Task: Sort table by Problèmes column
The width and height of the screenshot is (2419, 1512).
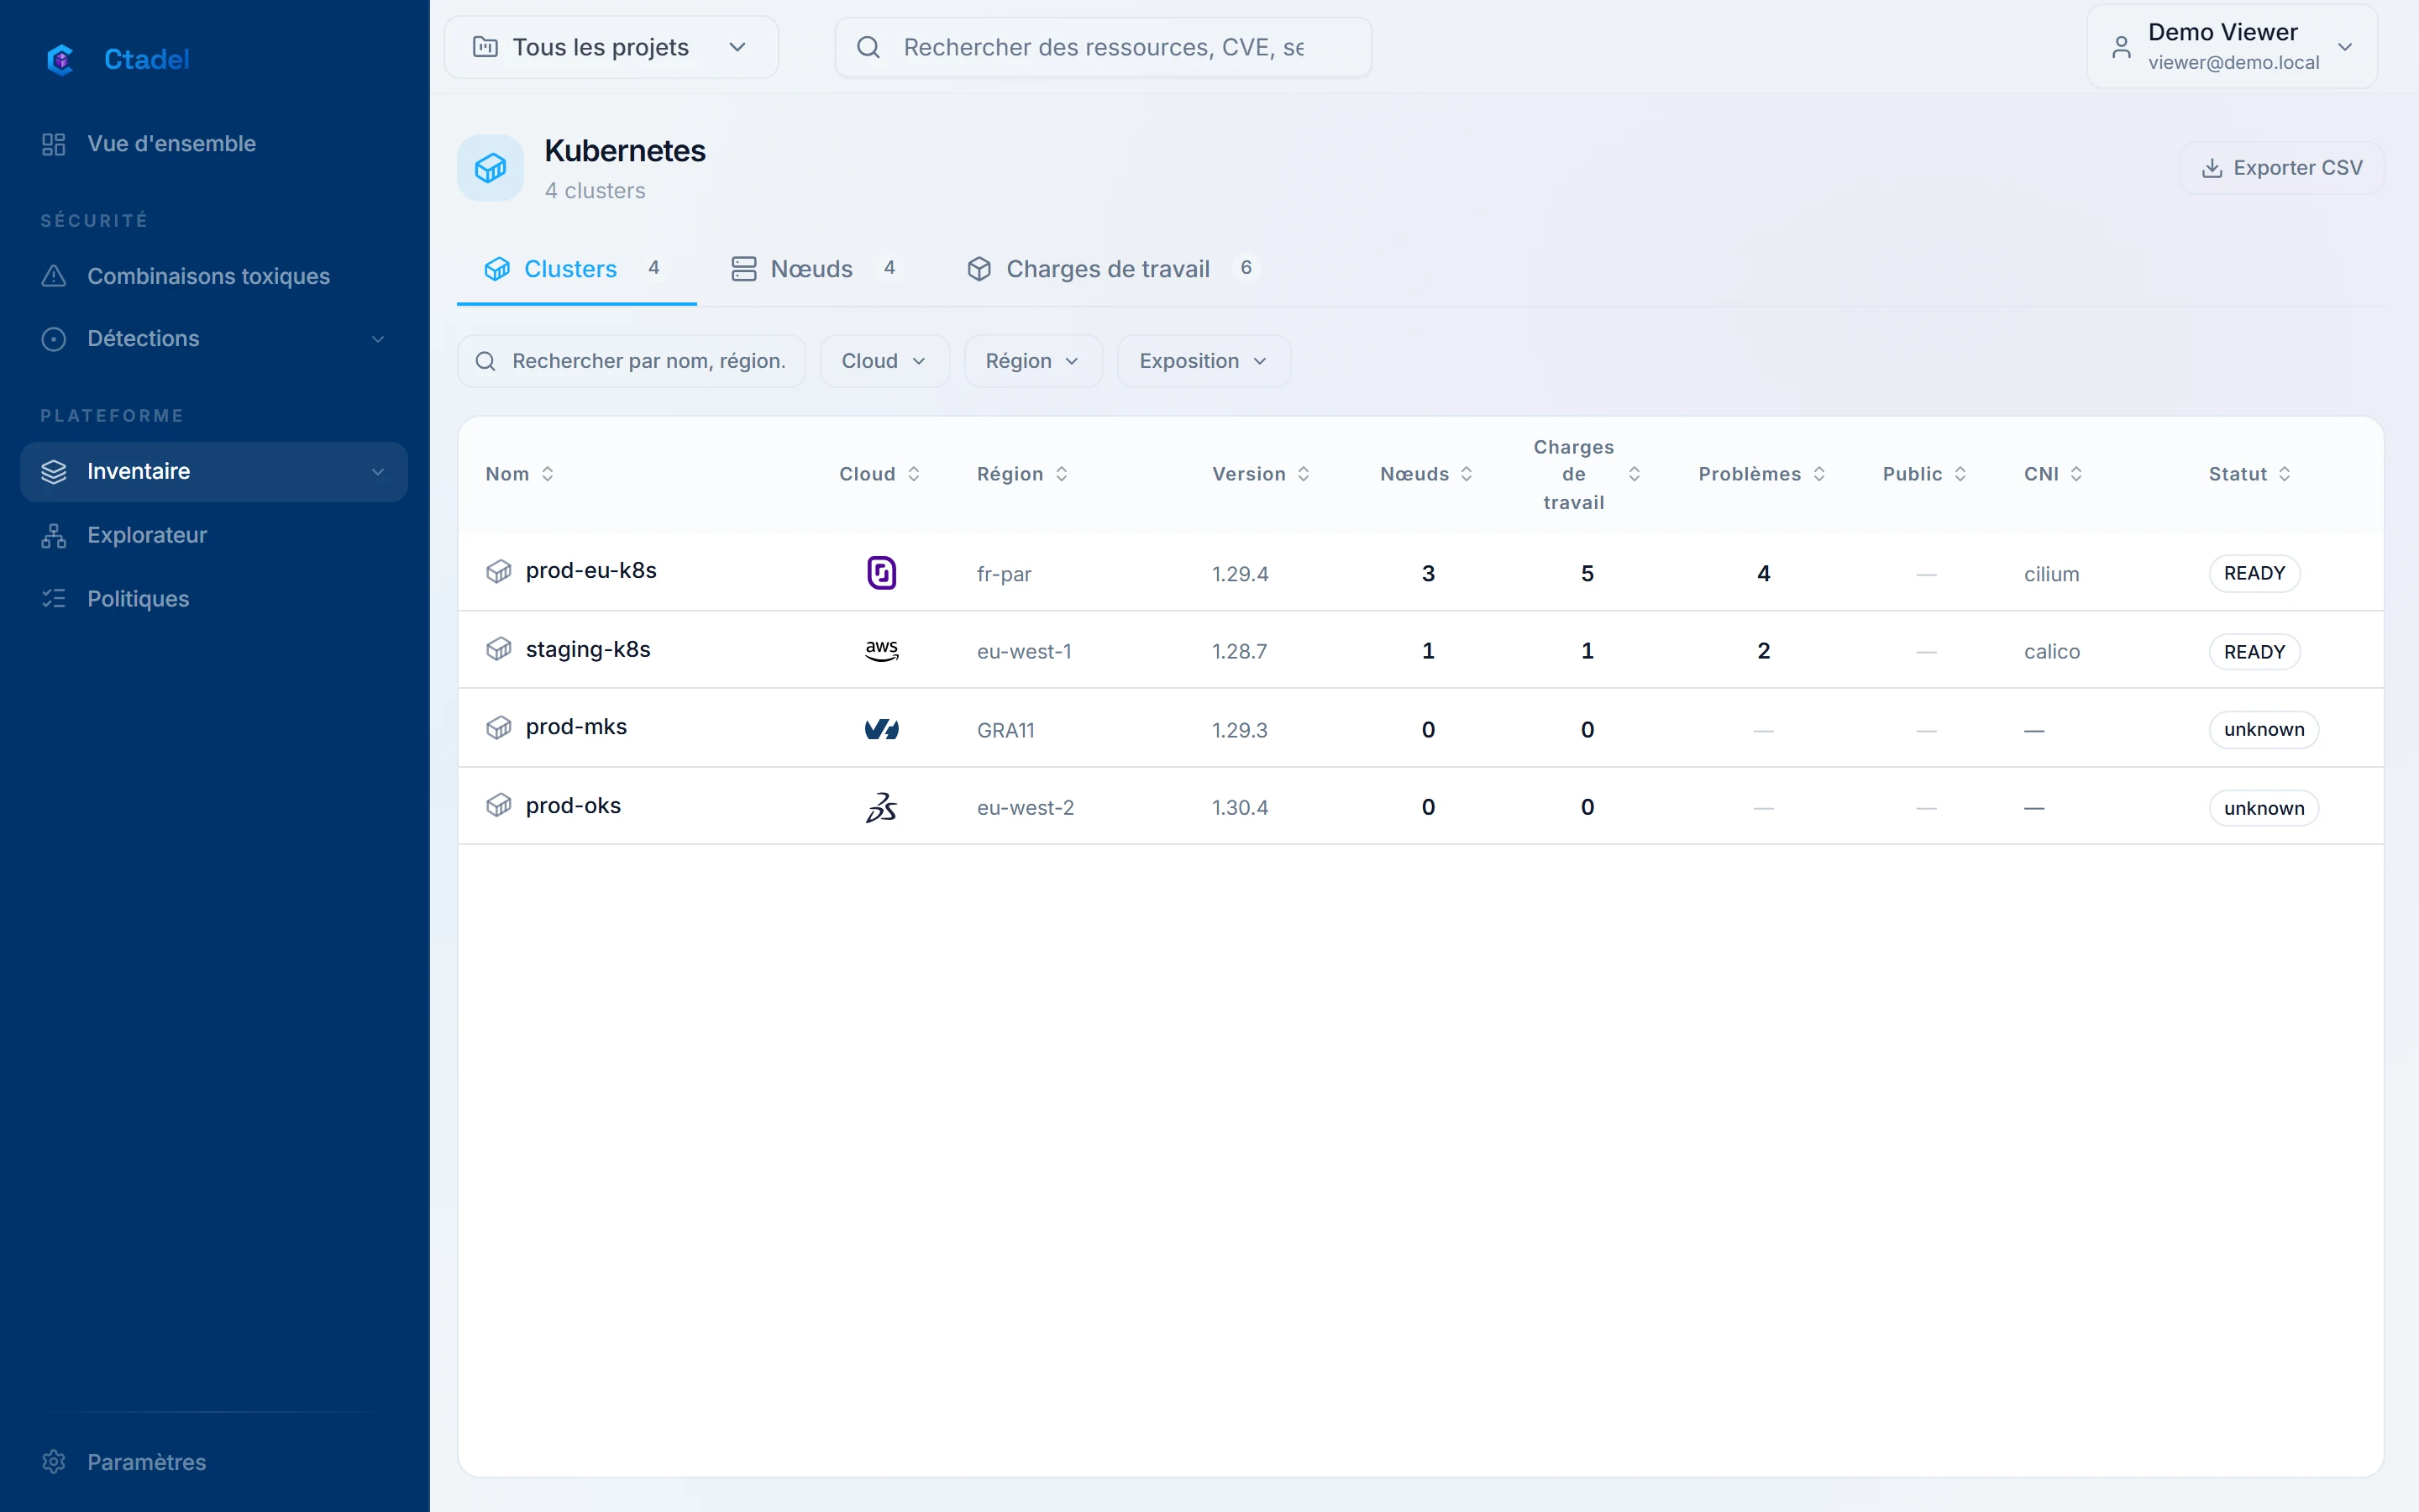Action: [1762, 474]
